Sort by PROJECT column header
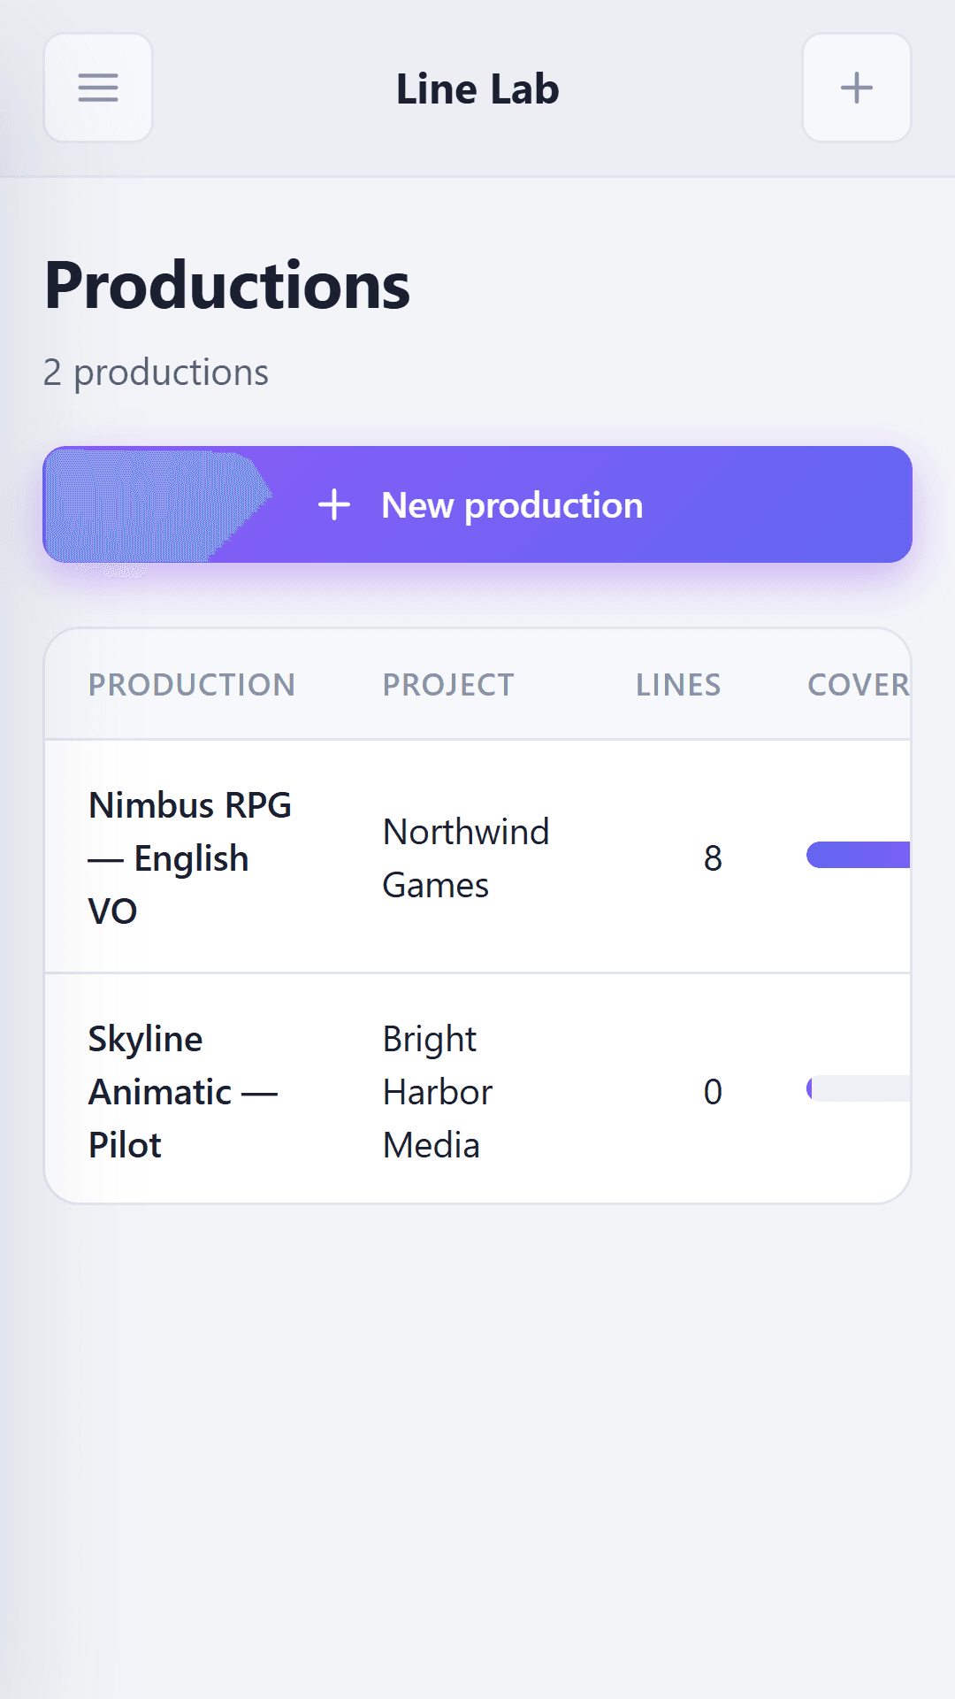The image size is (955, 1699). [447, 685]
